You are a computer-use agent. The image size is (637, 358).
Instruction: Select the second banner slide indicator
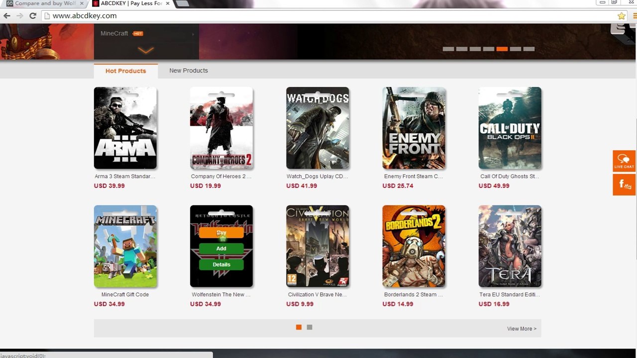point(462,49)
